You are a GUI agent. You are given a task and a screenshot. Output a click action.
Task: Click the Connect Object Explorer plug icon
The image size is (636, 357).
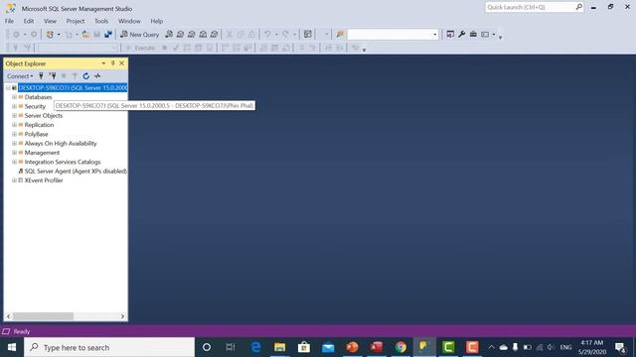pos(41,75)
